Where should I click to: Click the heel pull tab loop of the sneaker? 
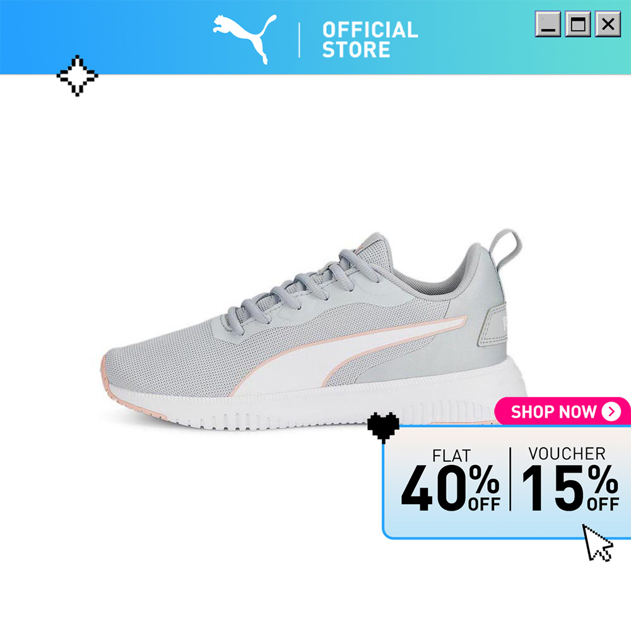click(x=506, y=248)
